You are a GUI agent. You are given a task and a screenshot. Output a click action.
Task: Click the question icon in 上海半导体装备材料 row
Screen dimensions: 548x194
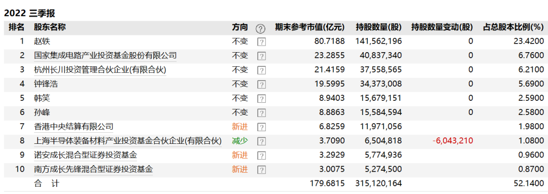[x=261, y=142]
